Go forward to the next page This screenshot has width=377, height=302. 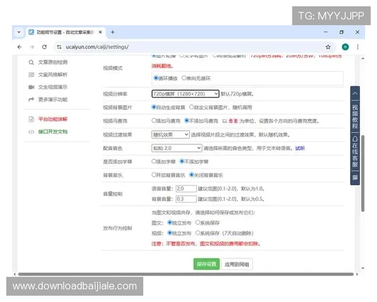pyautogui.click(x=32, y=47)
